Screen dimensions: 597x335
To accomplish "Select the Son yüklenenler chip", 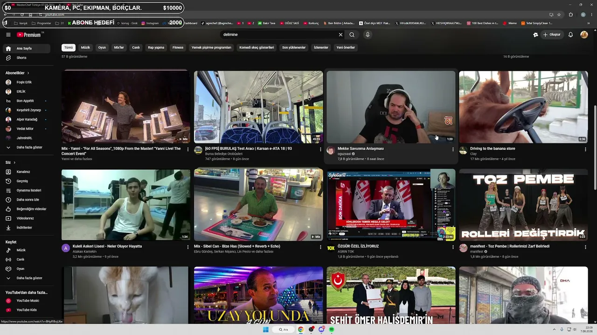I will (294, 47).
